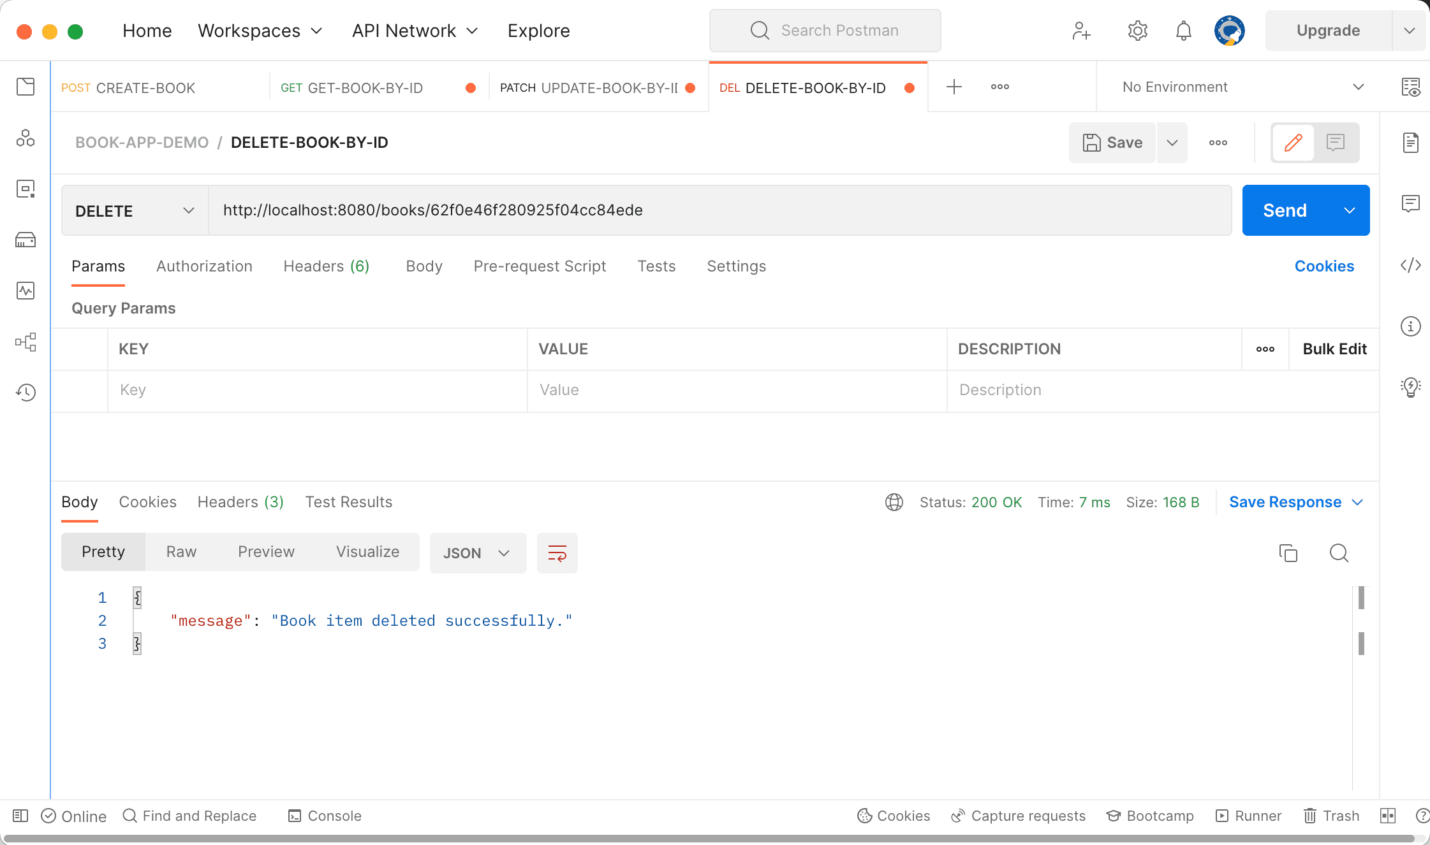The width and height of the screenshot is (1430, 845).
Task: Click the search response magnifier icon
Action: (x=1339, y=552)
